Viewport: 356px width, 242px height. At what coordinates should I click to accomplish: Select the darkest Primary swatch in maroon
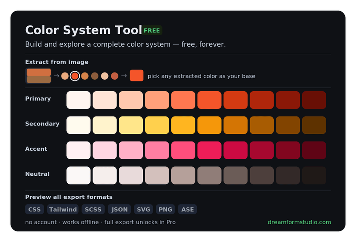[x=314, y=100]
